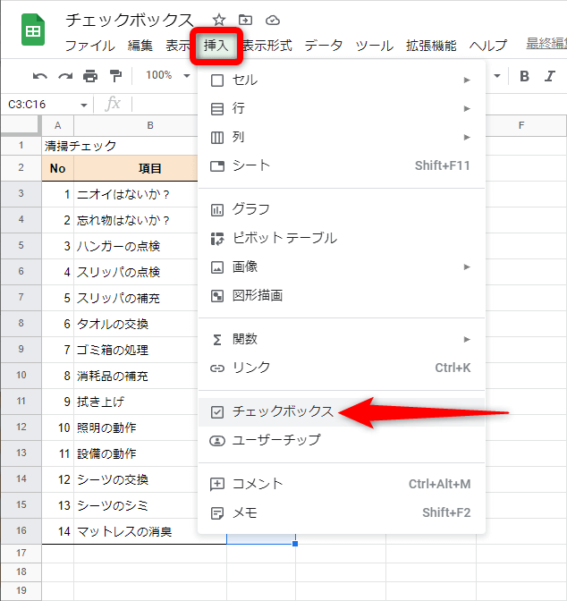Screen dimensions: 567x601
Task: Check the cloud save status icon
Action: coord(273,20)
